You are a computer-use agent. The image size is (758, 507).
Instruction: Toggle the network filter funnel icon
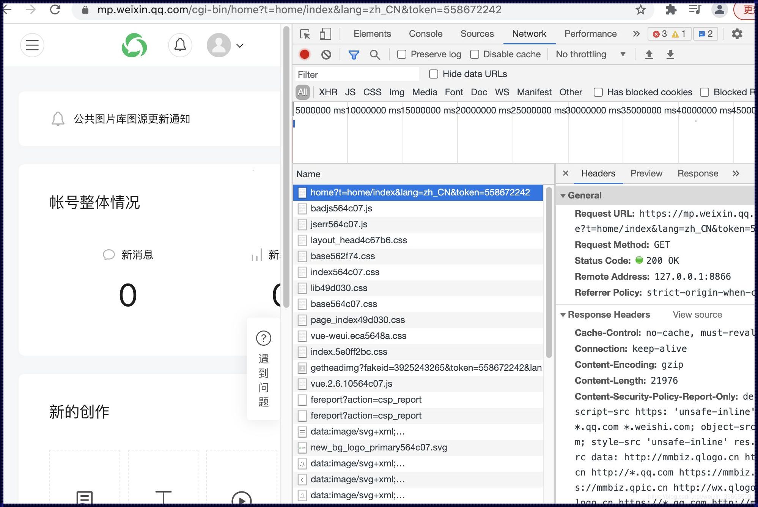tap(354, 55)
